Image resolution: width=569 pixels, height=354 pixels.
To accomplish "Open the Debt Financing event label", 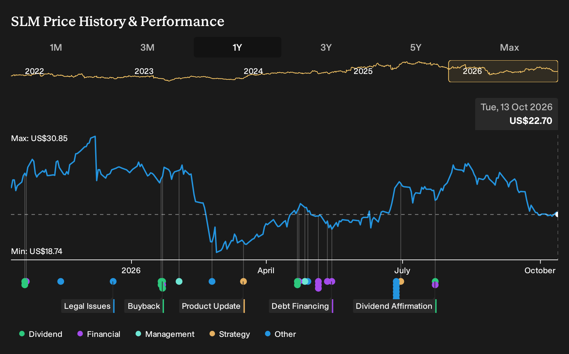I will [x=301, y=306].
